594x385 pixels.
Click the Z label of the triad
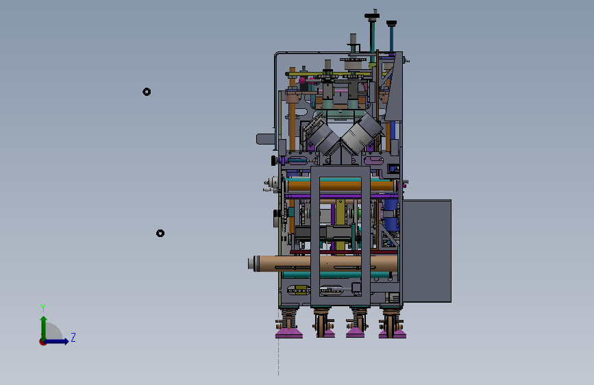(x=73, y=337)
